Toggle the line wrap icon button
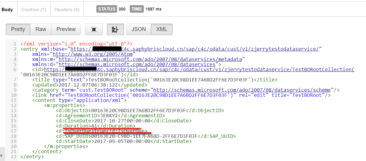Screen dimensions: 366x161 point(115,29)
